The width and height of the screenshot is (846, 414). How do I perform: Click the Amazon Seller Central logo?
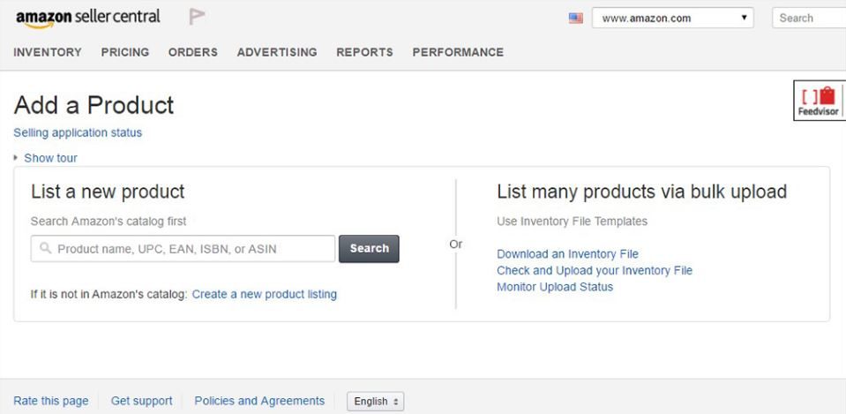87,18
